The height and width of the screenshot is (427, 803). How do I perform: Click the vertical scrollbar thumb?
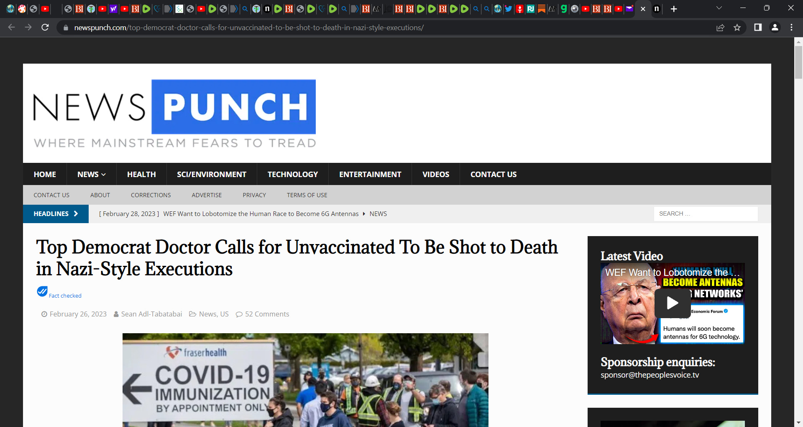pos(799,62)
